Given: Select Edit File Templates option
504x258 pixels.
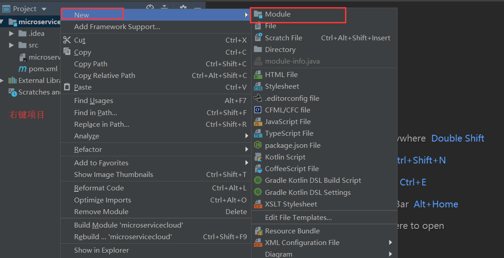Looking at the screenshot, I should point(298,218).
